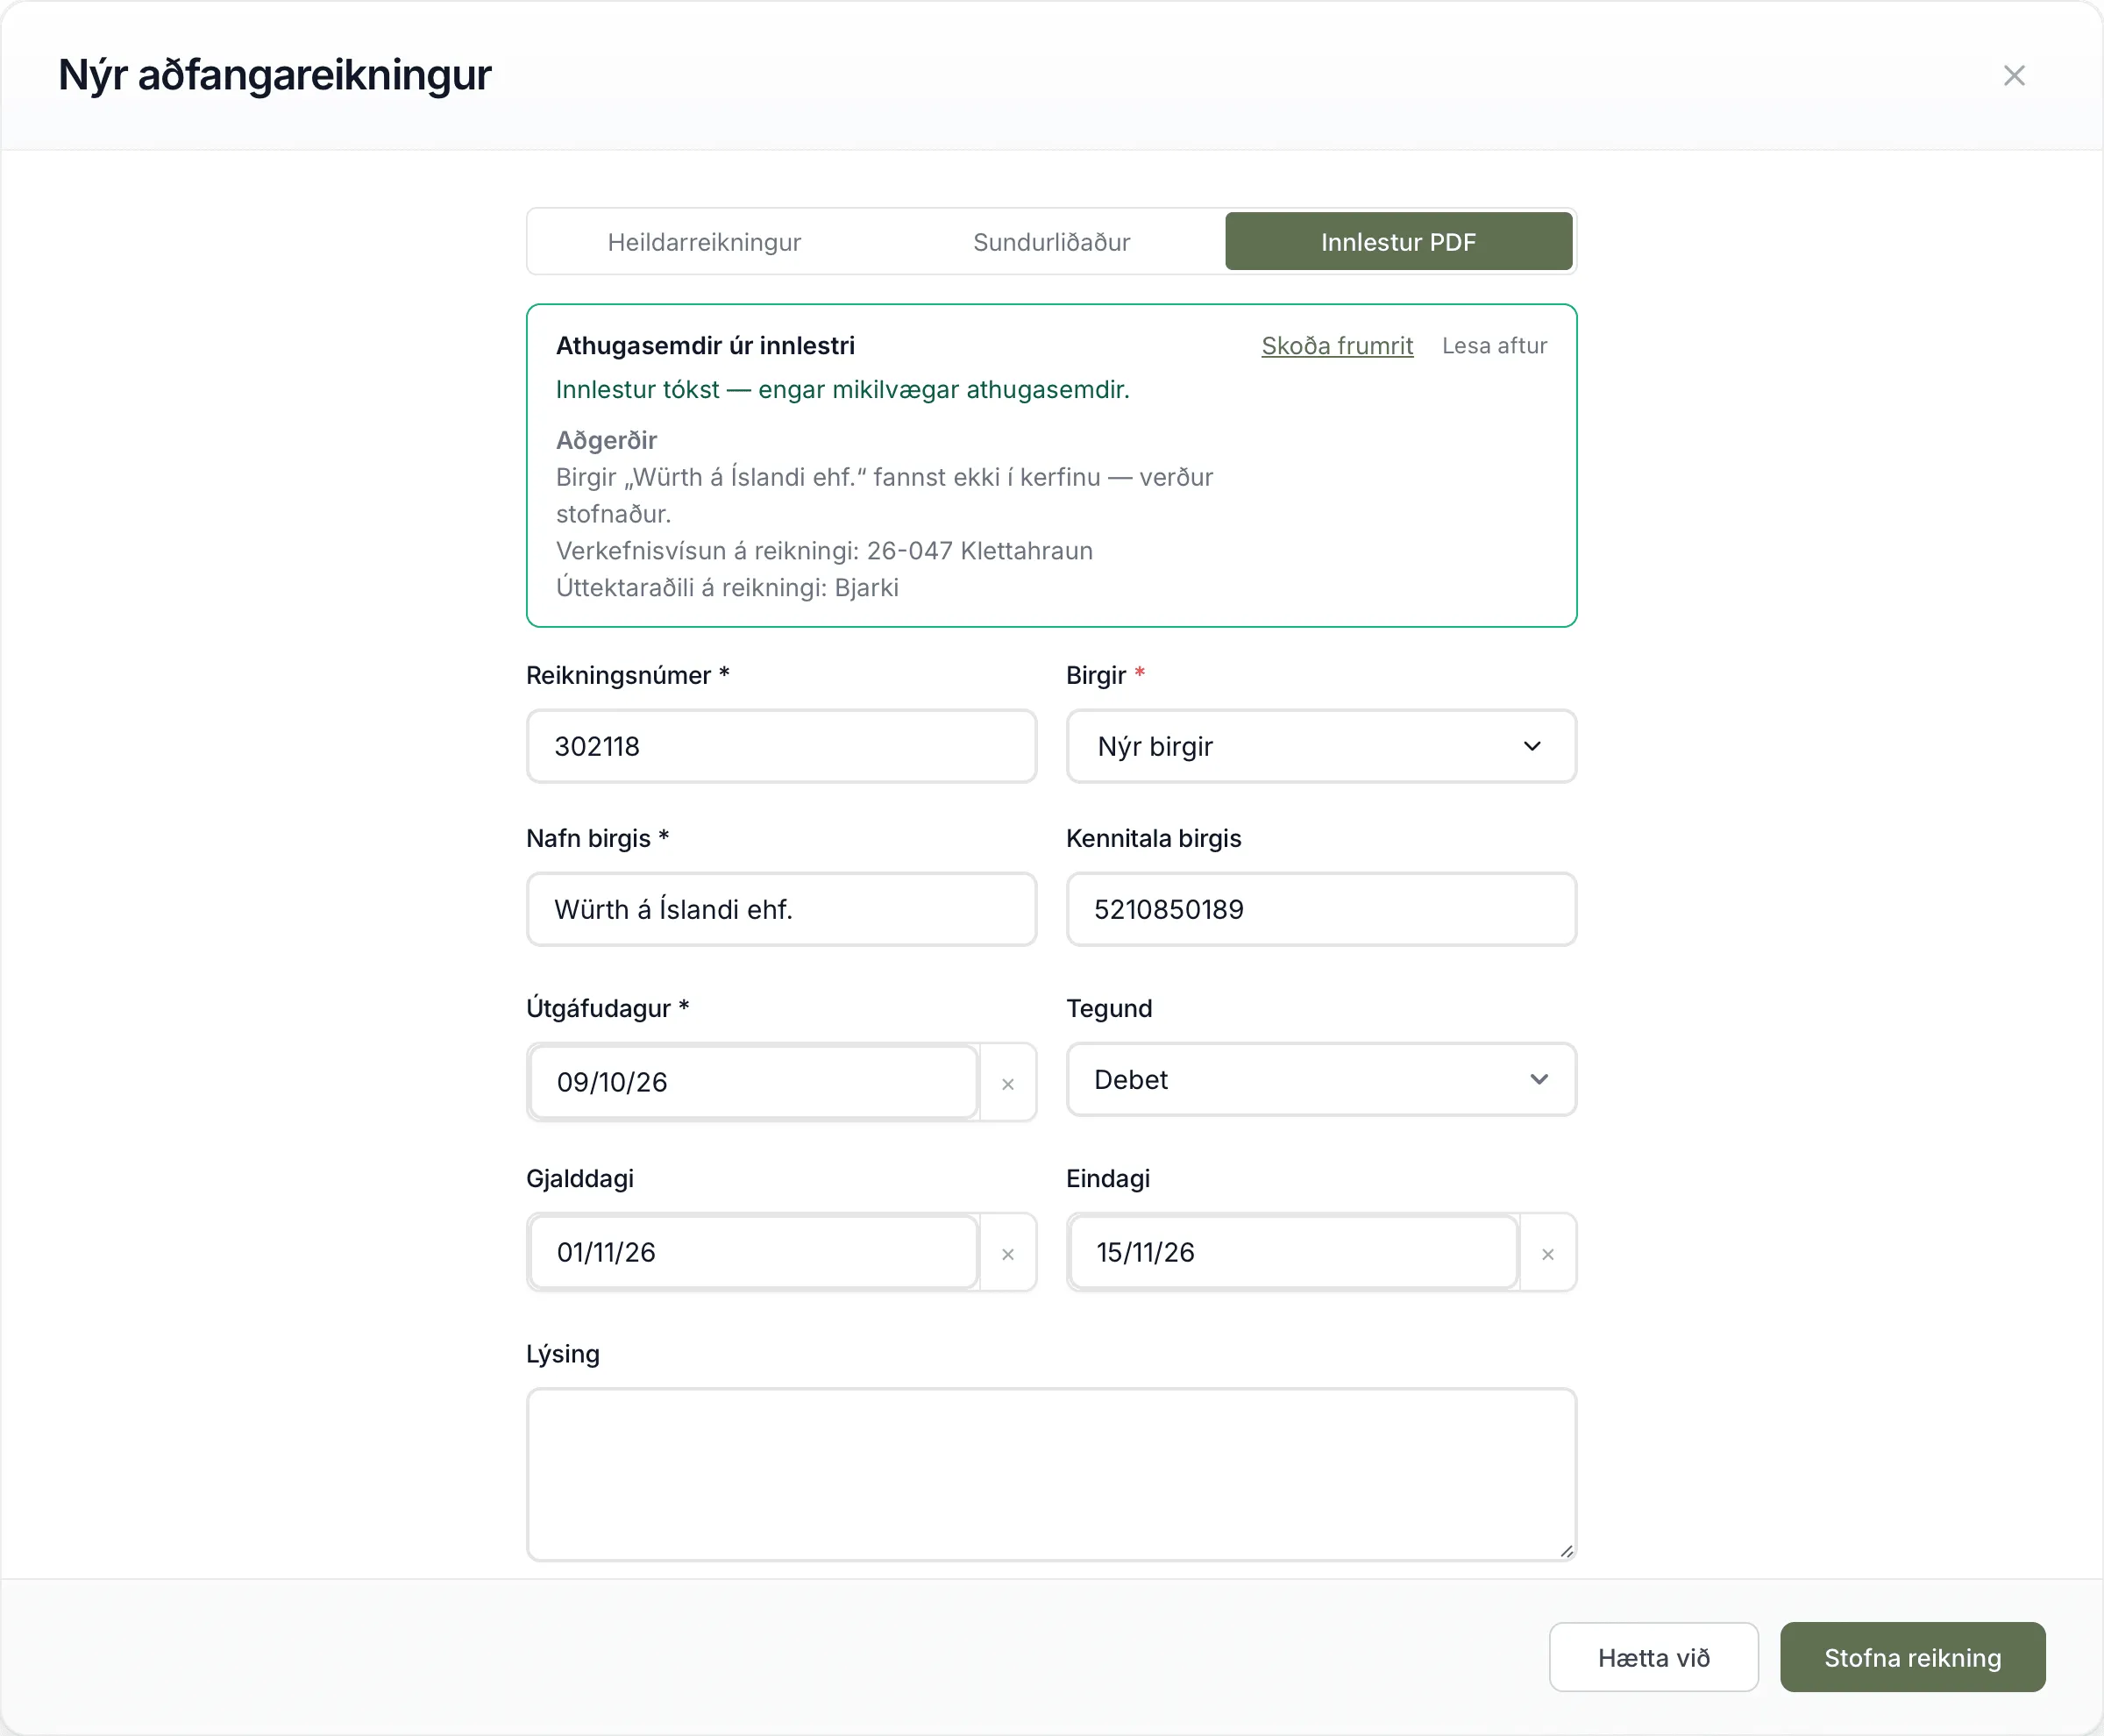Submit with Stofna reikning button
The width and height of the screenshot is (2104, 1736).
pyautogui.click(x=1912, y=1657)
